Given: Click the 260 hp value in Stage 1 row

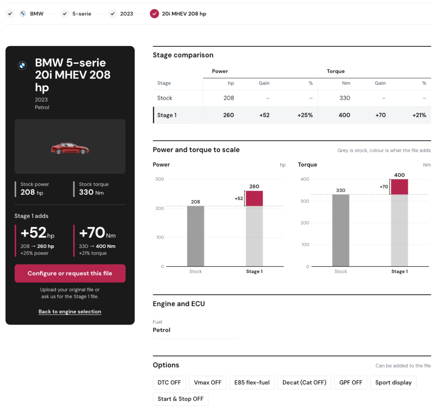Looking at the screenshot, I should pyautogui.click(x=228, y=115).
